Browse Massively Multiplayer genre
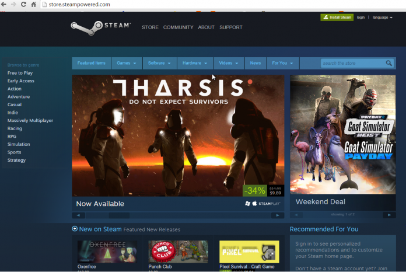Image resolution: width=406 pixels, height=272 pixels. 30,120
